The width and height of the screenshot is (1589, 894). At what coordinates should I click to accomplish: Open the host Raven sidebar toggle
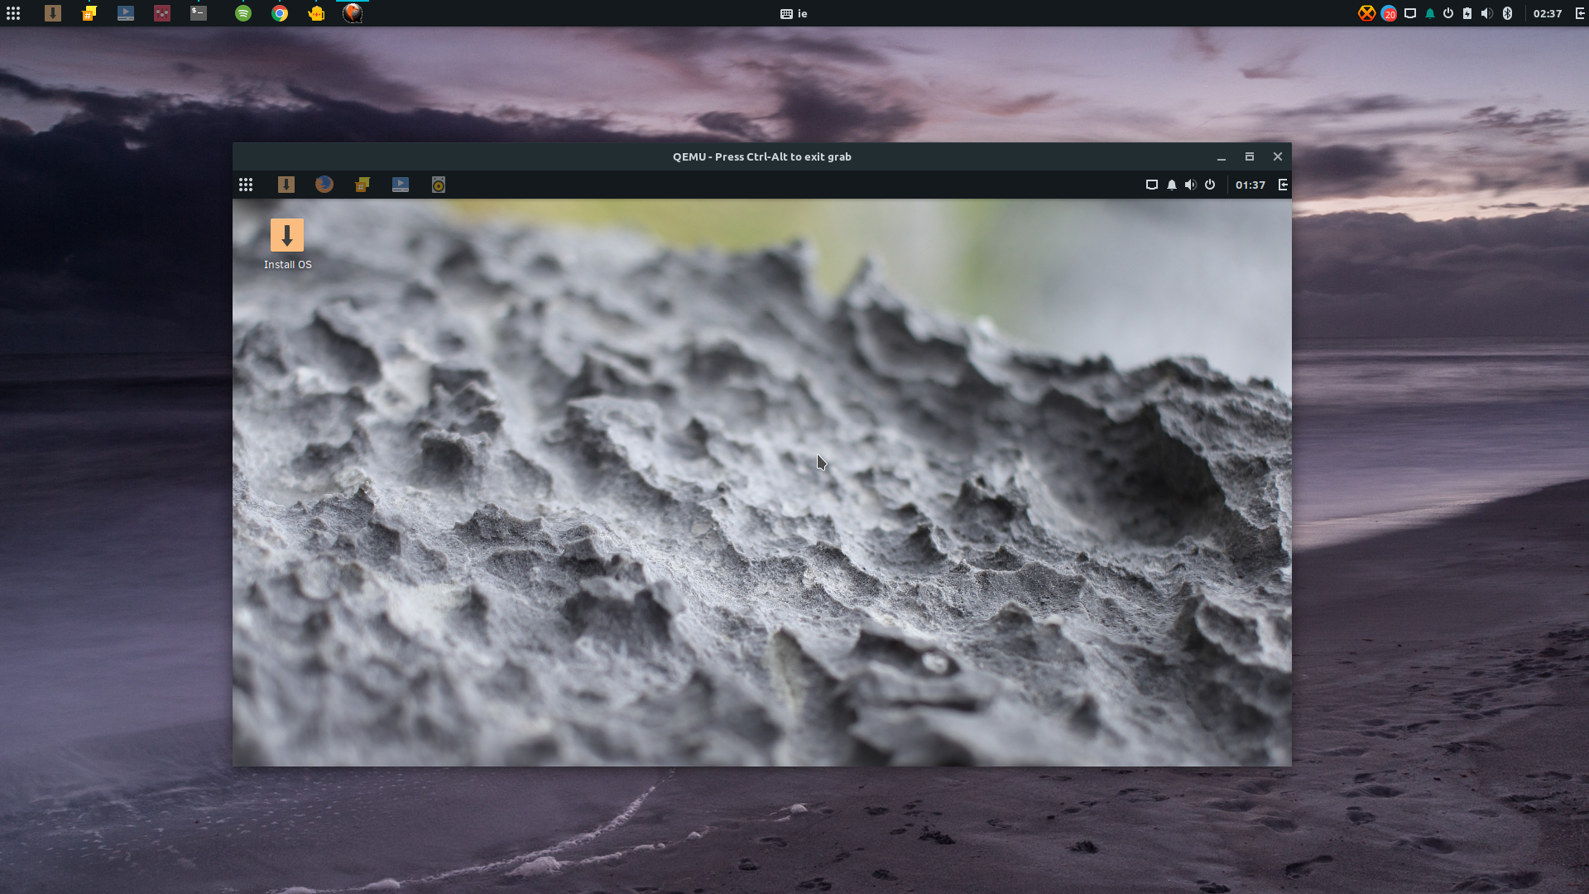[x=1580, y=13]
